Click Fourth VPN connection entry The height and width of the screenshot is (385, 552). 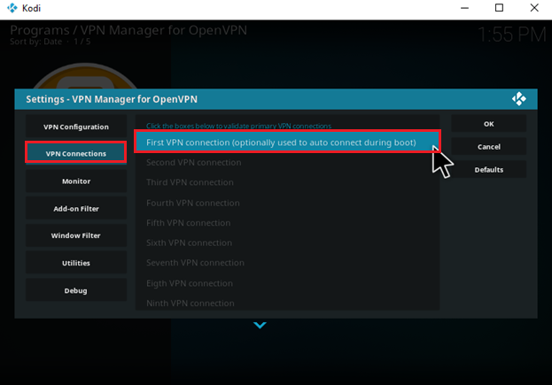tap(287, 203)
